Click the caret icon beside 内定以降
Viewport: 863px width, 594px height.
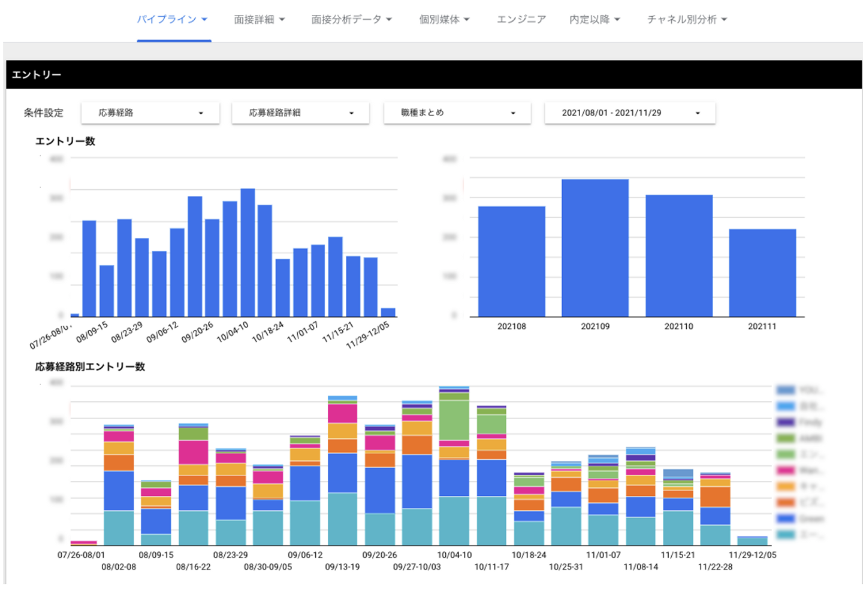(x=617, y=20)
